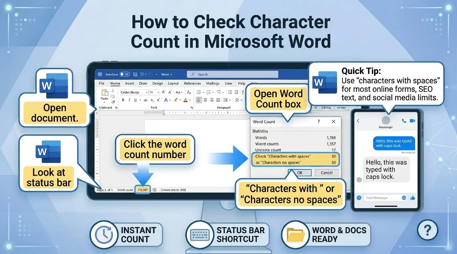
Task: Toggle Underline formatting
Action: (x=135, y=100)
